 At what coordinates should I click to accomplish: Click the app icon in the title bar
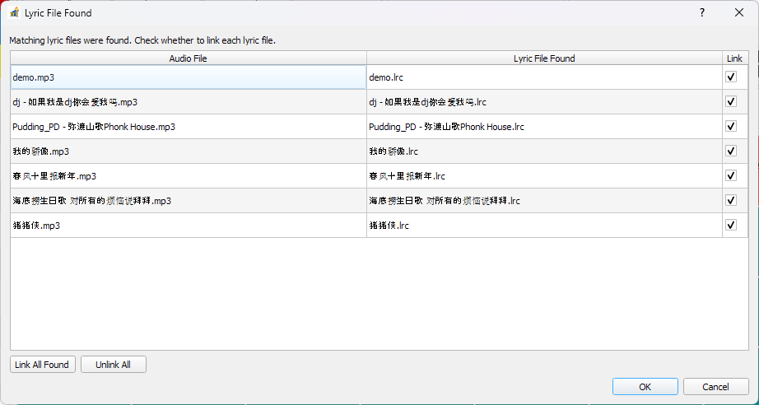[14, 13]
